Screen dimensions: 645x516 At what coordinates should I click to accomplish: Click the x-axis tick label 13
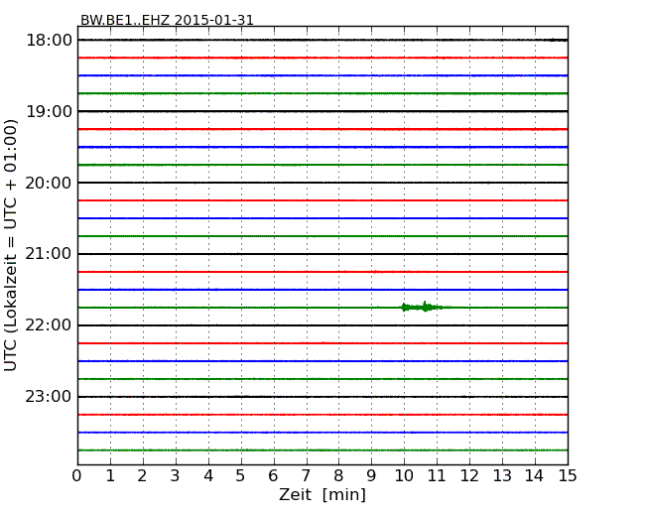coord(502,475)
